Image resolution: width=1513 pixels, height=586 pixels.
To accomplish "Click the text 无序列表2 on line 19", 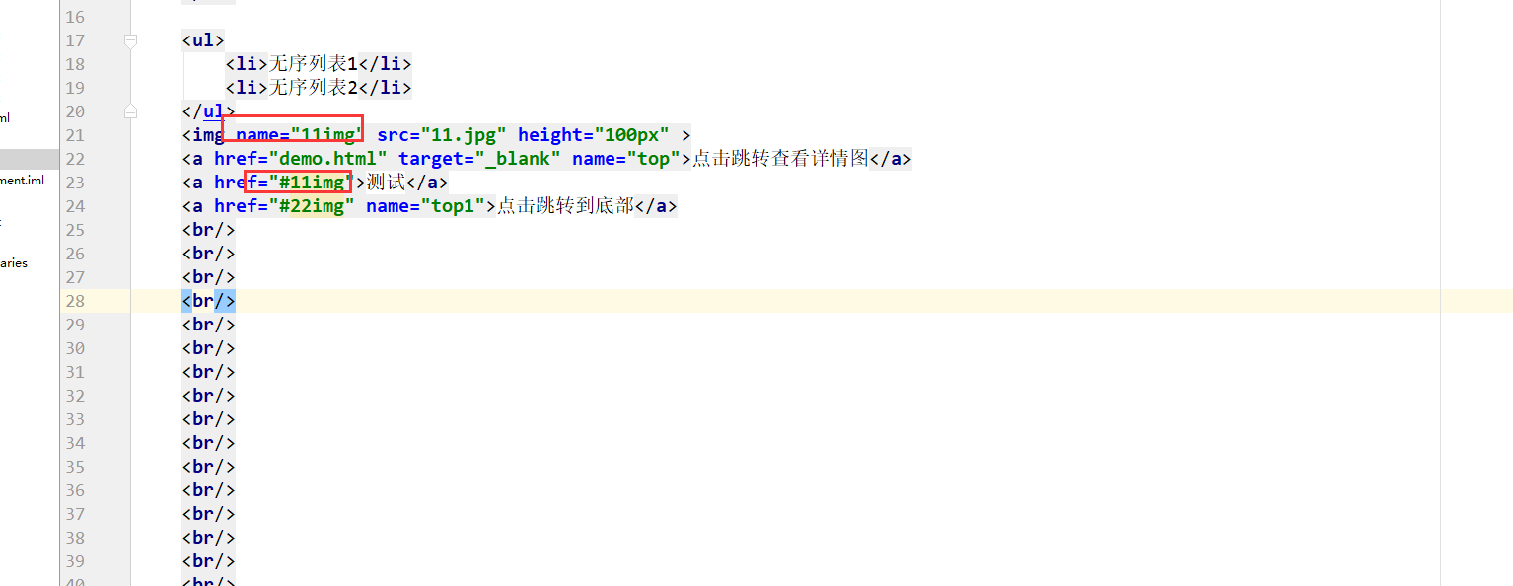I will [313, 88].
